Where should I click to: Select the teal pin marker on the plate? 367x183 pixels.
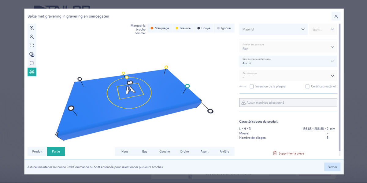coord(187,86)
